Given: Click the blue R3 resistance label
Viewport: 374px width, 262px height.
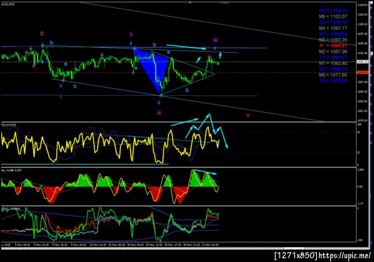Looking at the screenshot, I should [x=333, y=11].
